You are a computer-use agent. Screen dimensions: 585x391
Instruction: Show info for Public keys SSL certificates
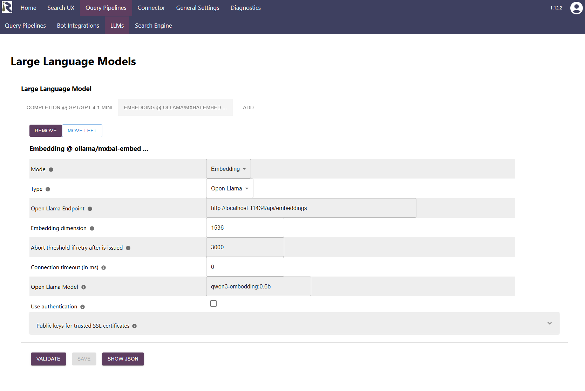(x=135, y=326)
